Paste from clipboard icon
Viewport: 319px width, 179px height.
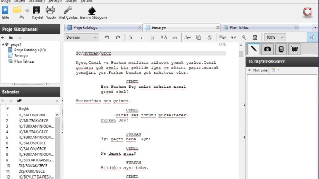coord(209,37)
